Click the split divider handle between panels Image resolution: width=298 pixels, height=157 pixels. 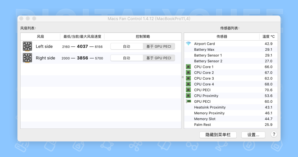click(x=183, y=77)
